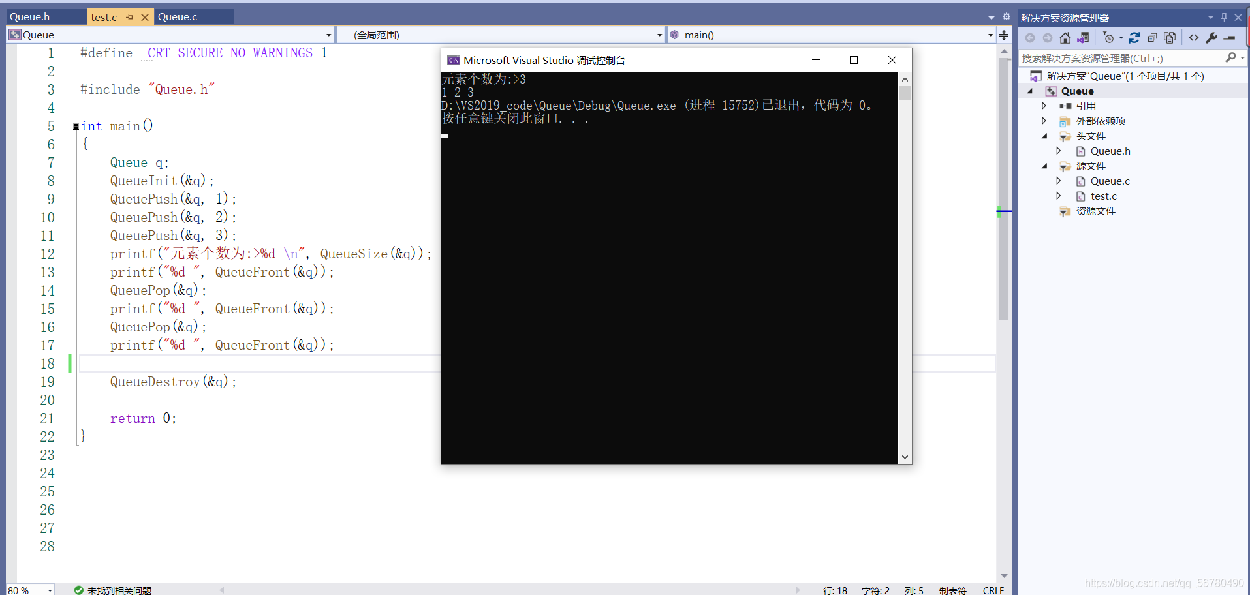Select the Queue.h file in Solution Explorer
The image size is (1250, 595).
(1110, 151)
